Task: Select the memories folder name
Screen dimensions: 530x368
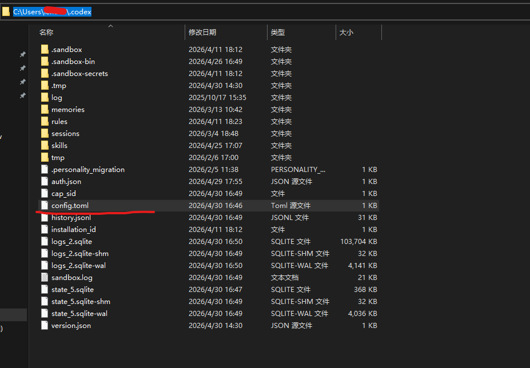Action: click(x=68, y=110)
